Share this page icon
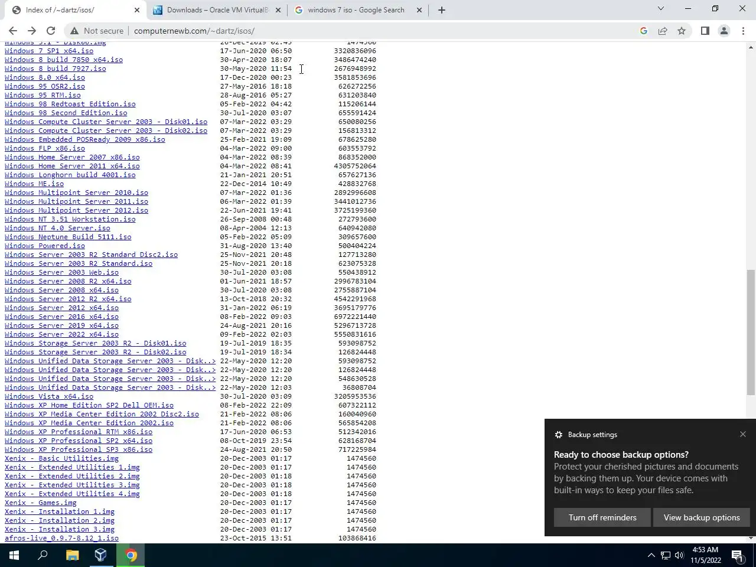Viewport: 756px width, 567px height. coord(663,31)
